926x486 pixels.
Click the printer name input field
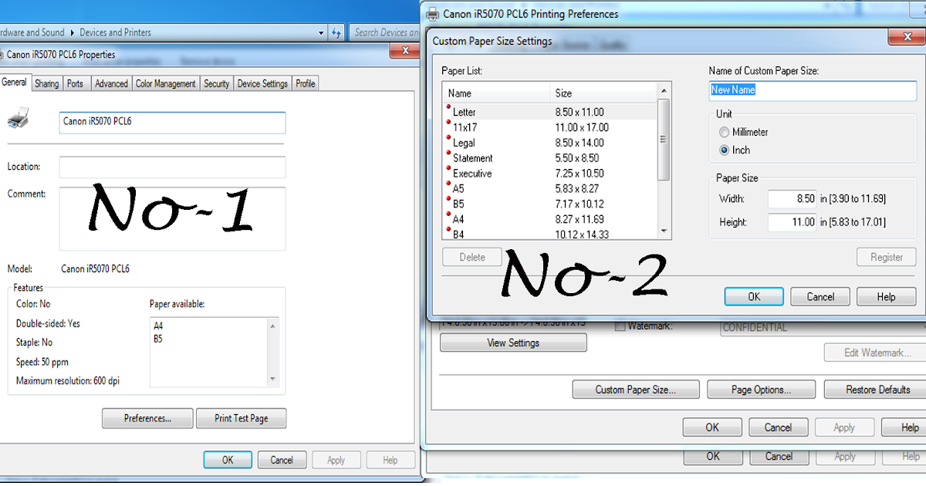(172, 122)
